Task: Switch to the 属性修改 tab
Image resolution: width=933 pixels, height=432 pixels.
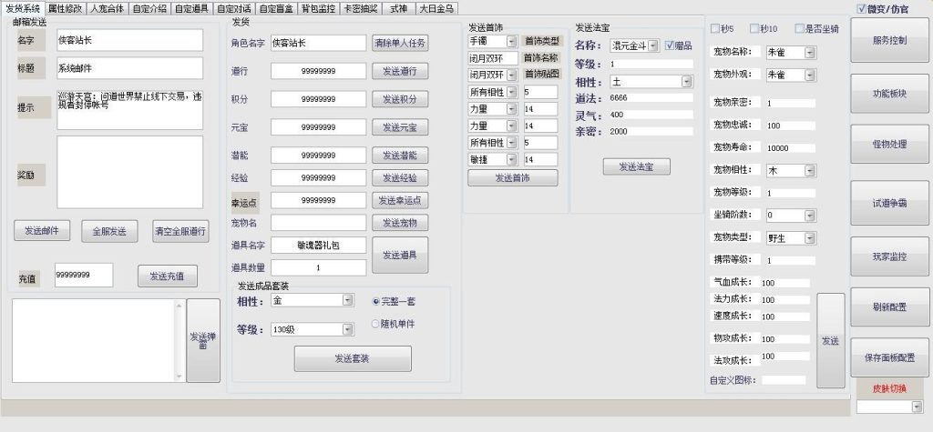Action: coord(64,8)
